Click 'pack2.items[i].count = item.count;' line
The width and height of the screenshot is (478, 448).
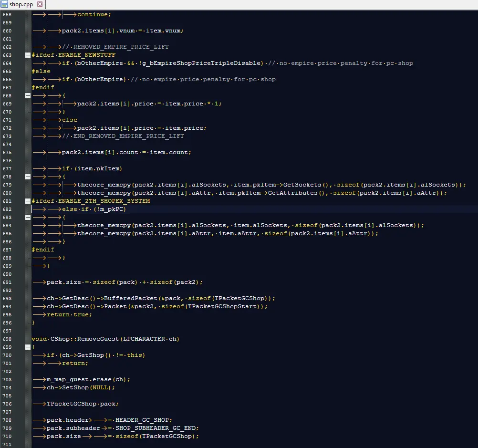point(126,153)
